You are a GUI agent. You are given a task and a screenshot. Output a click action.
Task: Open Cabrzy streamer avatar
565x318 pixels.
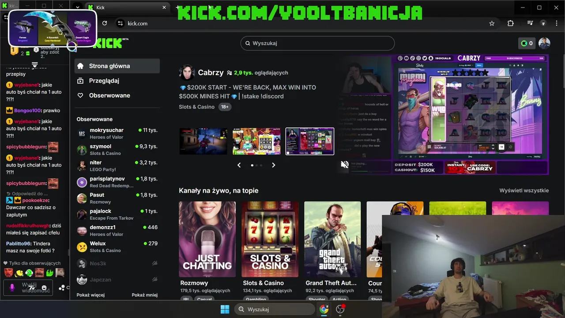pyautogui.click(x=187, y=72)
